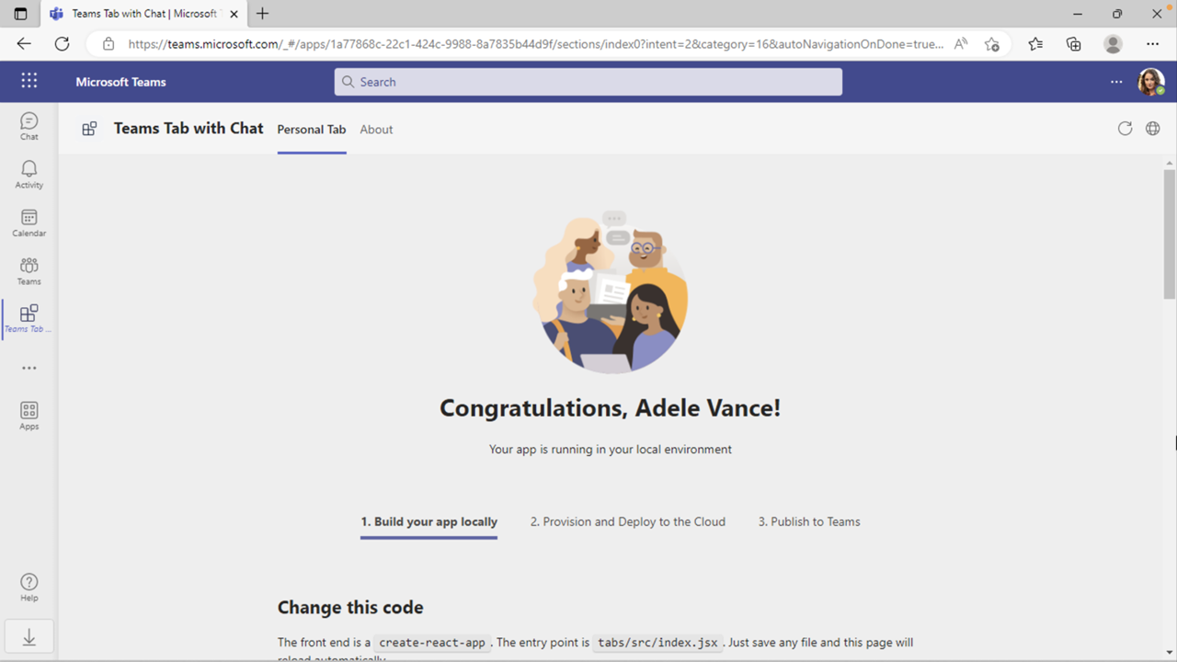Open Adele Vance profile avatar
The image size is (1177, 662).
(x=1150, y=82)
